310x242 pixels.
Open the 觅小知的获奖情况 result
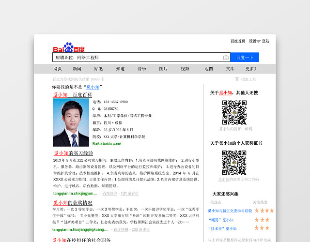click(x=73, y=203)
